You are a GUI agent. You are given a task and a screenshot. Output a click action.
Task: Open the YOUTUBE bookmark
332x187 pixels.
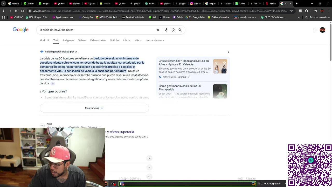17,17
